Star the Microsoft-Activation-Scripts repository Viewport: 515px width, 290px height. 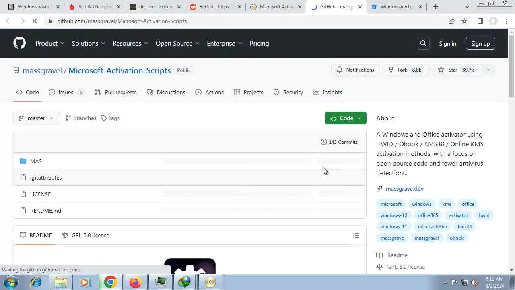click(457, 70)
